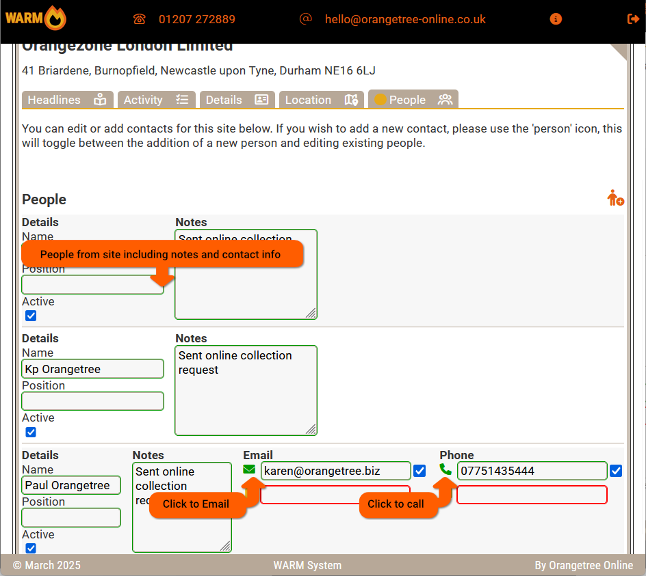Open the Activity tab
Viewport: 646px width, 576px height.
tap(156, 100)
